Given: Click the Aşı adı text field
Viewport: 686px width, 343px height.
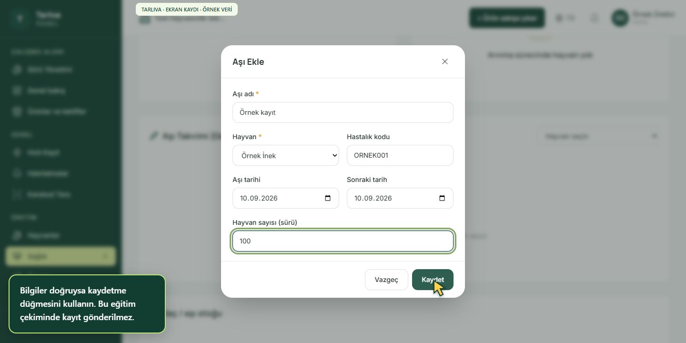Looking at the screenshot, I should click(x=343, y=112).
